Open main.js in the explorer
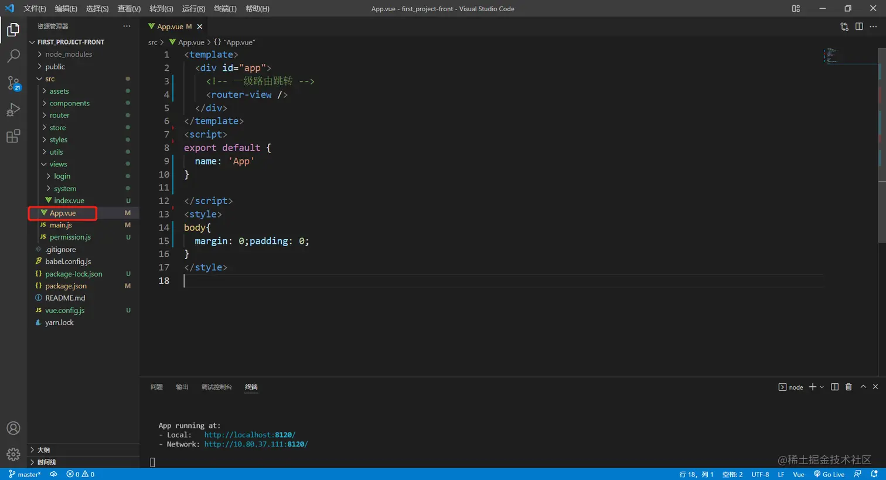 pyautogui.click(x=83, y=225)
